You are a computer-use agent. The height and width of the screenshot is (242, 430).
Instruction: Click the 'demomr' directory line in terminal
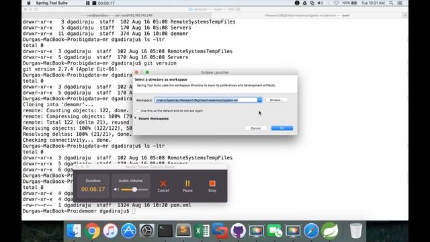(105, 34)
